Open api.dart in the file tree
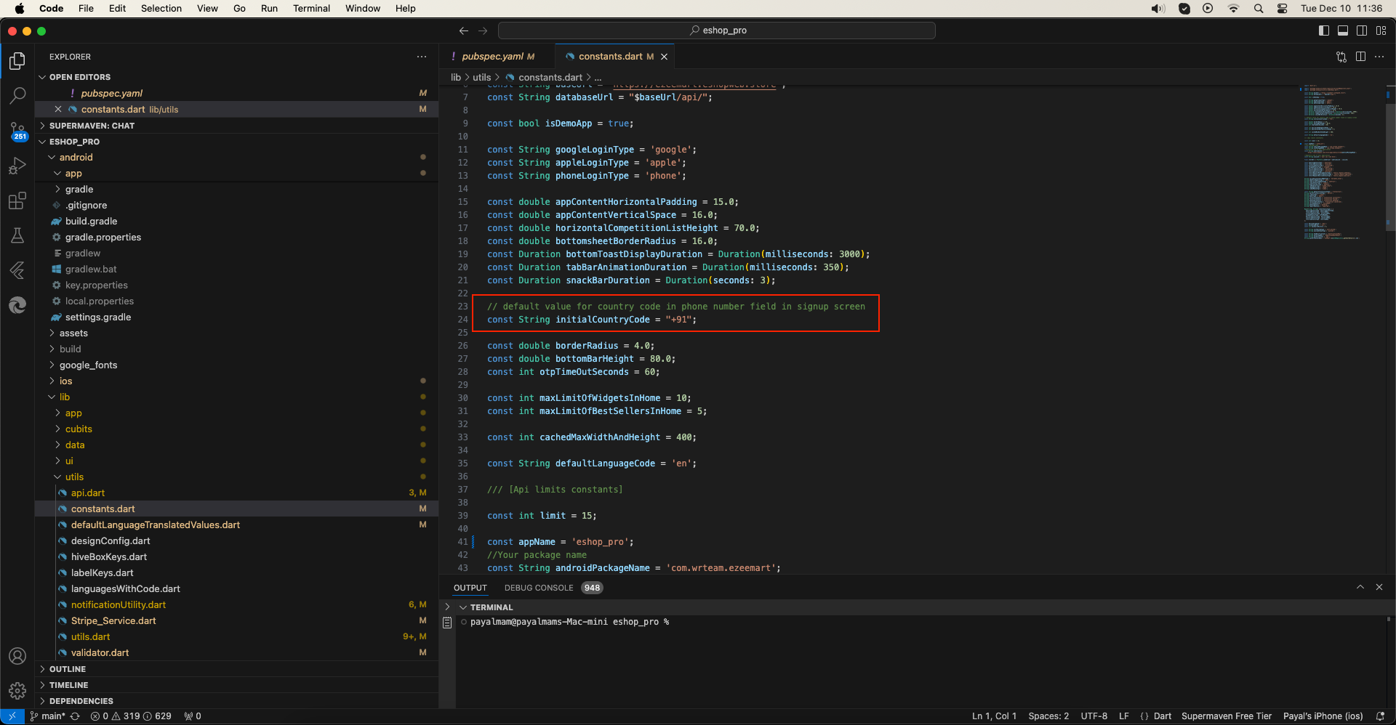The width and height of the screenshot is (1396, 725). click(x=88, y=493)
